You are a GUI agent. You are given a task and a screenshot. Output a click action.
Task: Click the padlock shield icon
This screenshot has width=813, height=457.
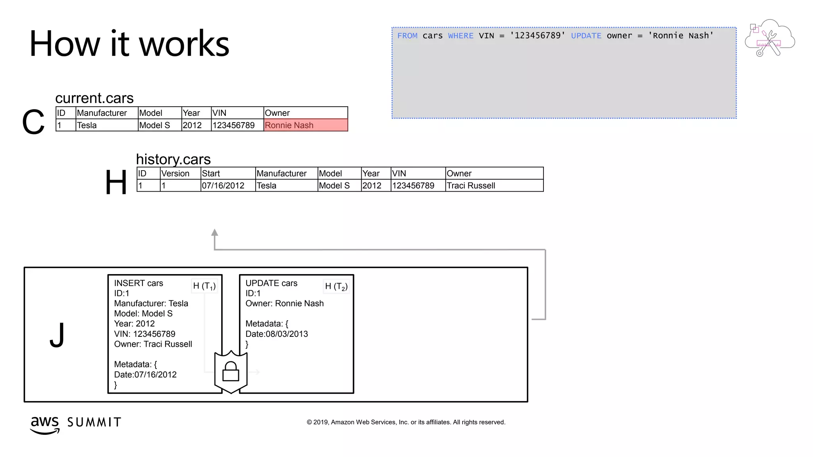coord(231,372)
